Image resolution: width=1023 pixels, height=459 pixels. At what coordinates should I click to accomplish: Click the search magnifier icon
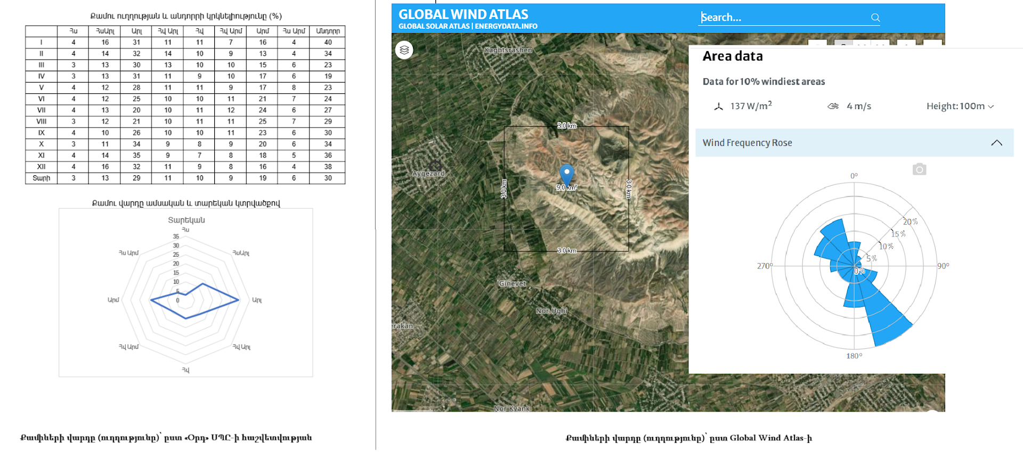(875, 18)
